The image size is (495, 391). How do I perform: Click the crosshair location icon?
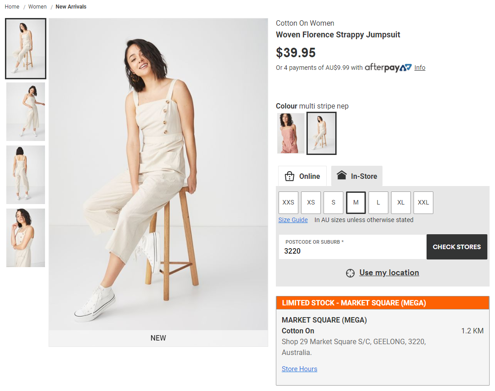350,273
